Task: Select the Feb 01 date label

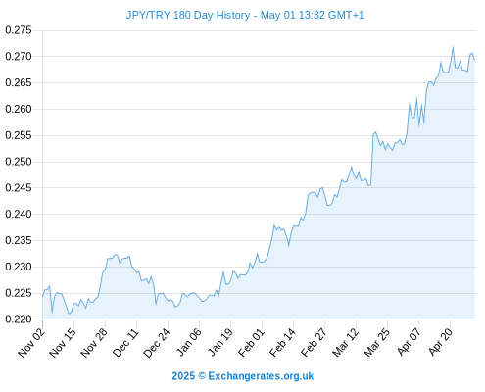Action: pos(251,342)
